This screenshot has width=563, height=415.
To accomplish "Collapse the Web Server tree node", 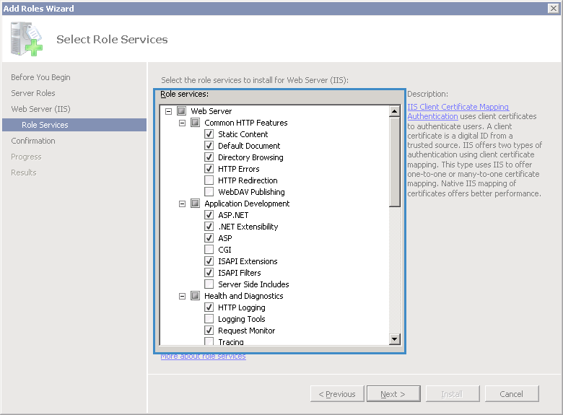I will (x=168, y=111).
